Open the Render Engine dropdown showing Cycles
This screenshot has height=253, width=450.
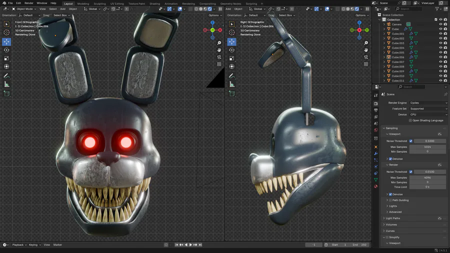(428, 103)
